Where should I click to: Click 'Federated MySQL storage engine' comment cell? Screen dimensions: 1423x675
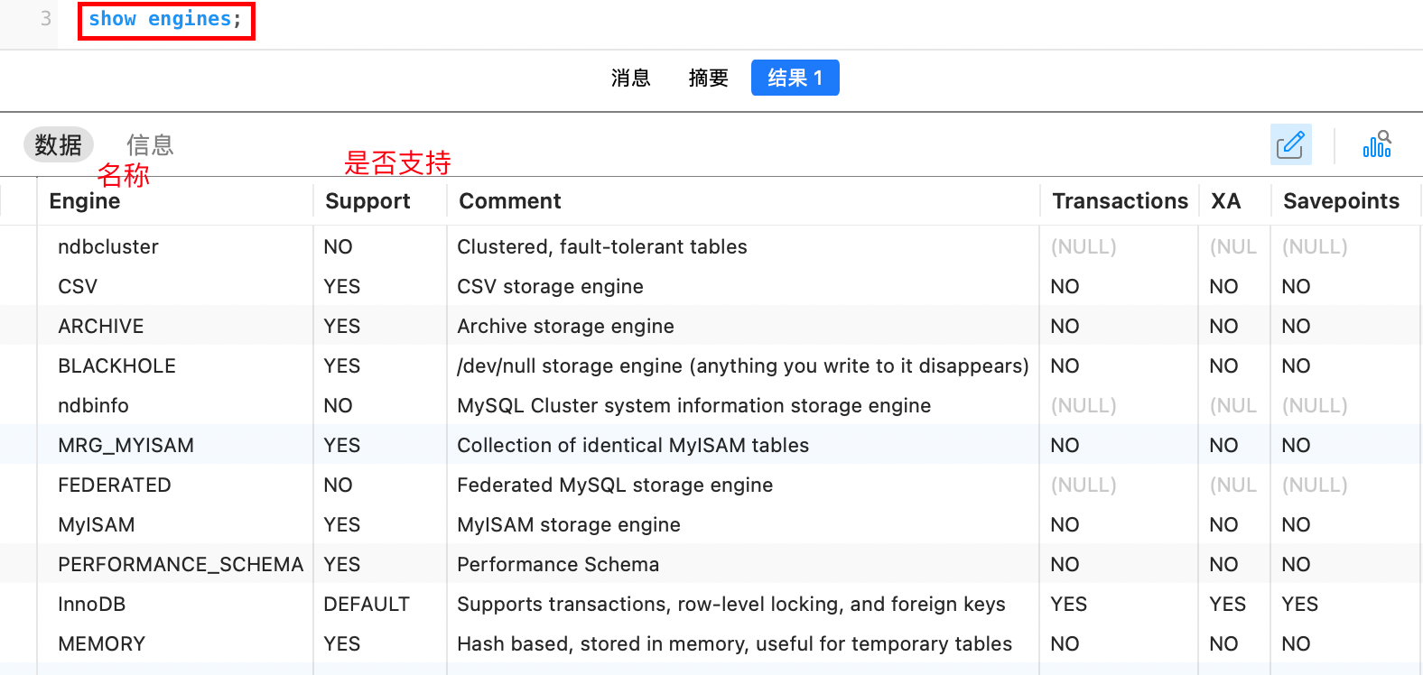[x=615, y=485]
